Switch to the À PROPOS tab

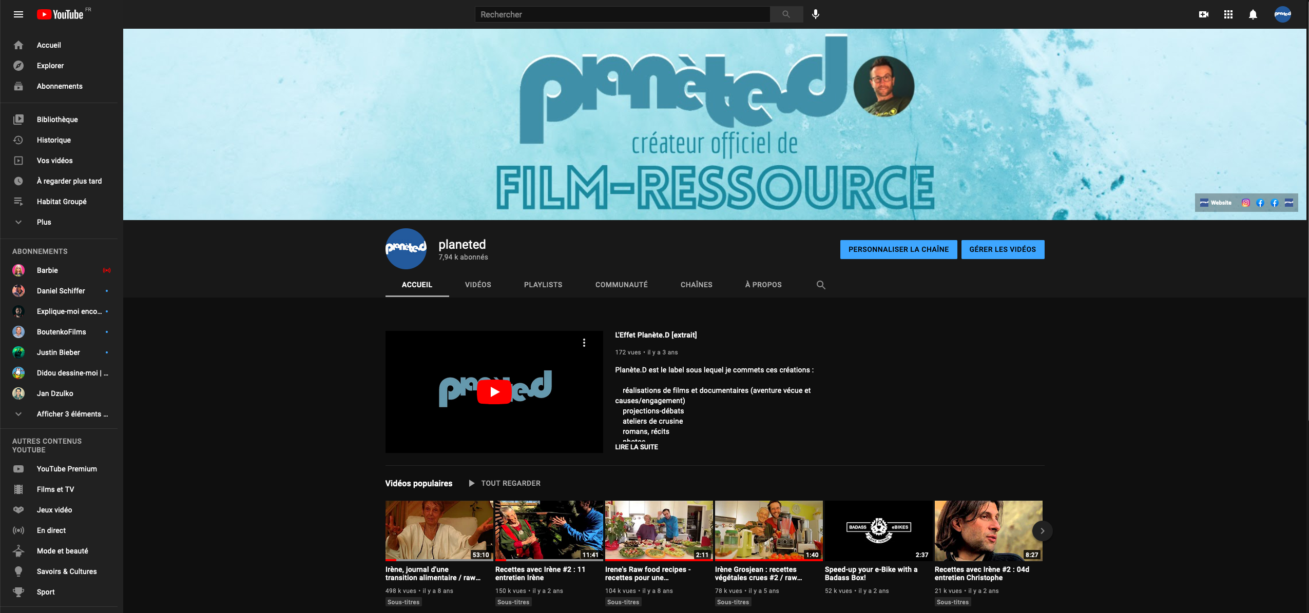pos(763,285)
